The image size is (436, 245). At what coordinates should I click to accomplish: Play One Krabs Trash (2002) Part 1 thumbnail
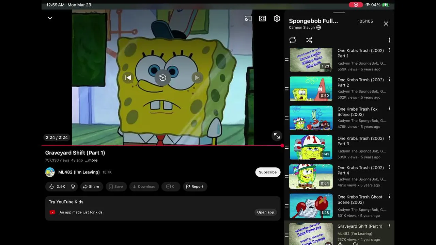tap(311, 60)
